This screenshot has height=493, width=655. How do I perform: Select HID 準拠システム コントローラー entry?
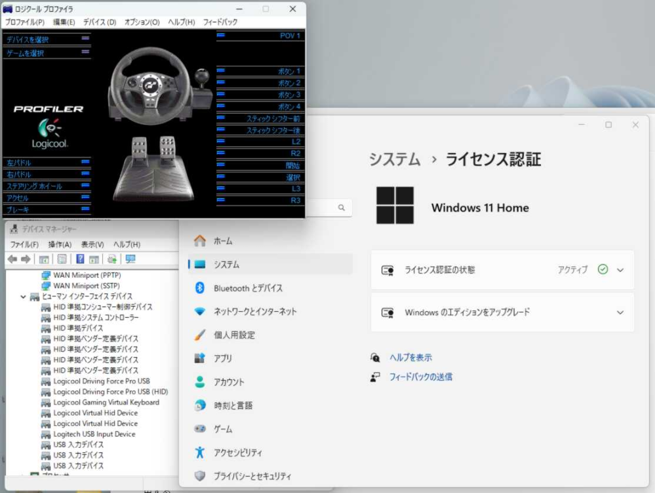pyautogui.click(x=96, y=317)
